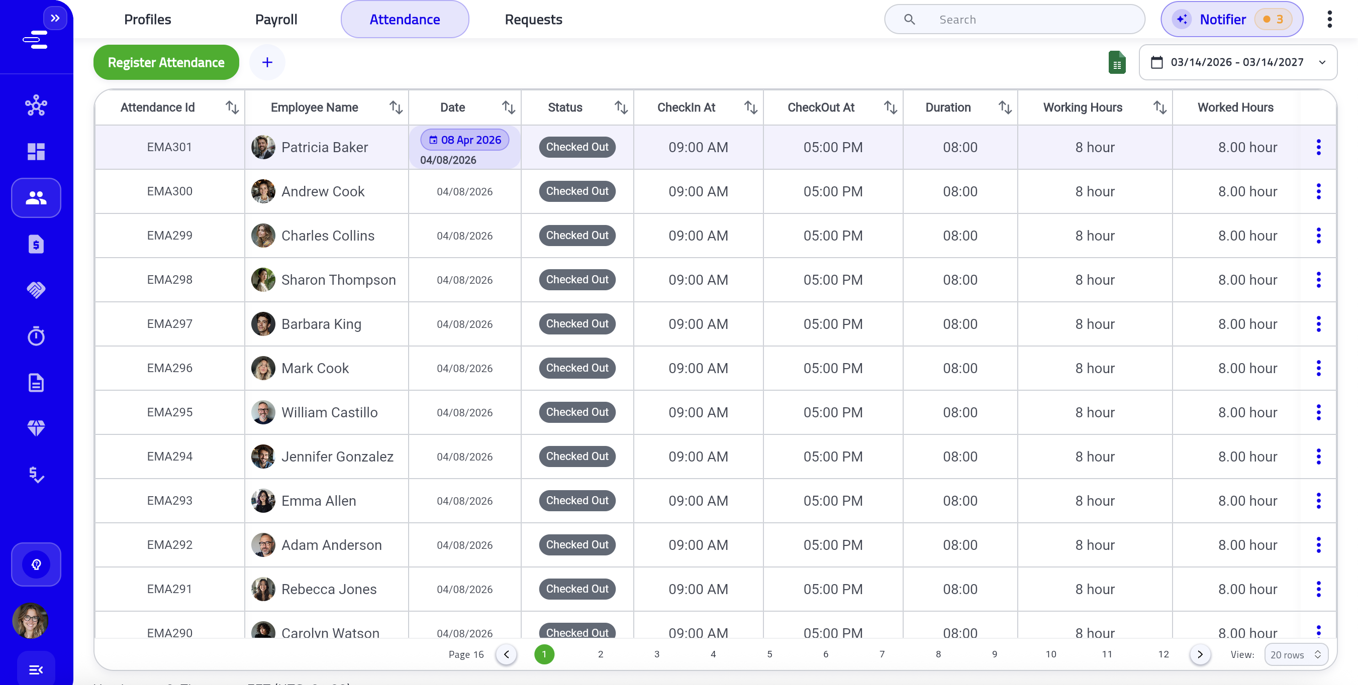Screen dimensions: 1358x685
Task: Sort table by Employee Name
Action: click(396, 107)
